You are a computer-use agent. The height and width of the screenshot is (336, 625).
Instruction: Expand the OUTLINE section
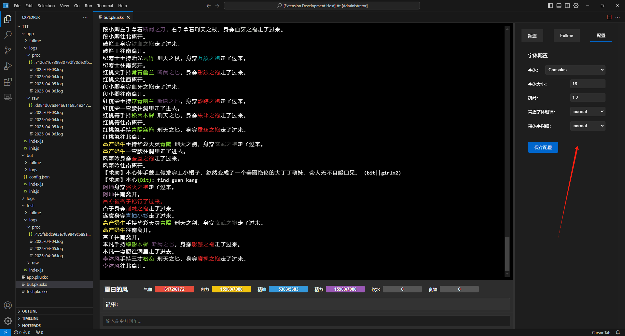[30, 311]
